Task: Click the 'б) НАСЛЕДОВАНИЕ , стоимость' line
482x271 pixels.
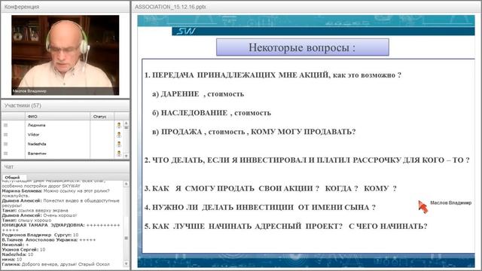Action: pyautogui.click(x=212, y=113)
